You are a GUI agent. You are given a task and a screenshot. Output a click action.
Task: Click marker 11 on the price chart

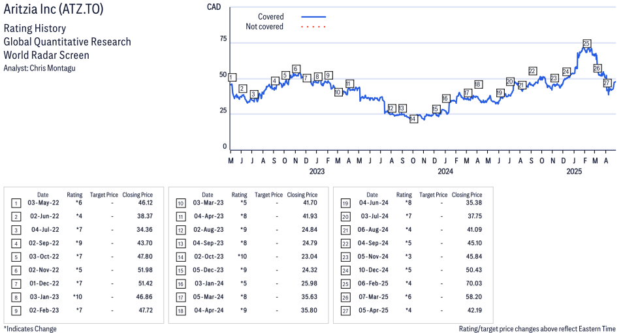[349, 84]
